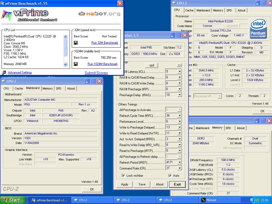Click the Memset taskbar item

[220, 200]
